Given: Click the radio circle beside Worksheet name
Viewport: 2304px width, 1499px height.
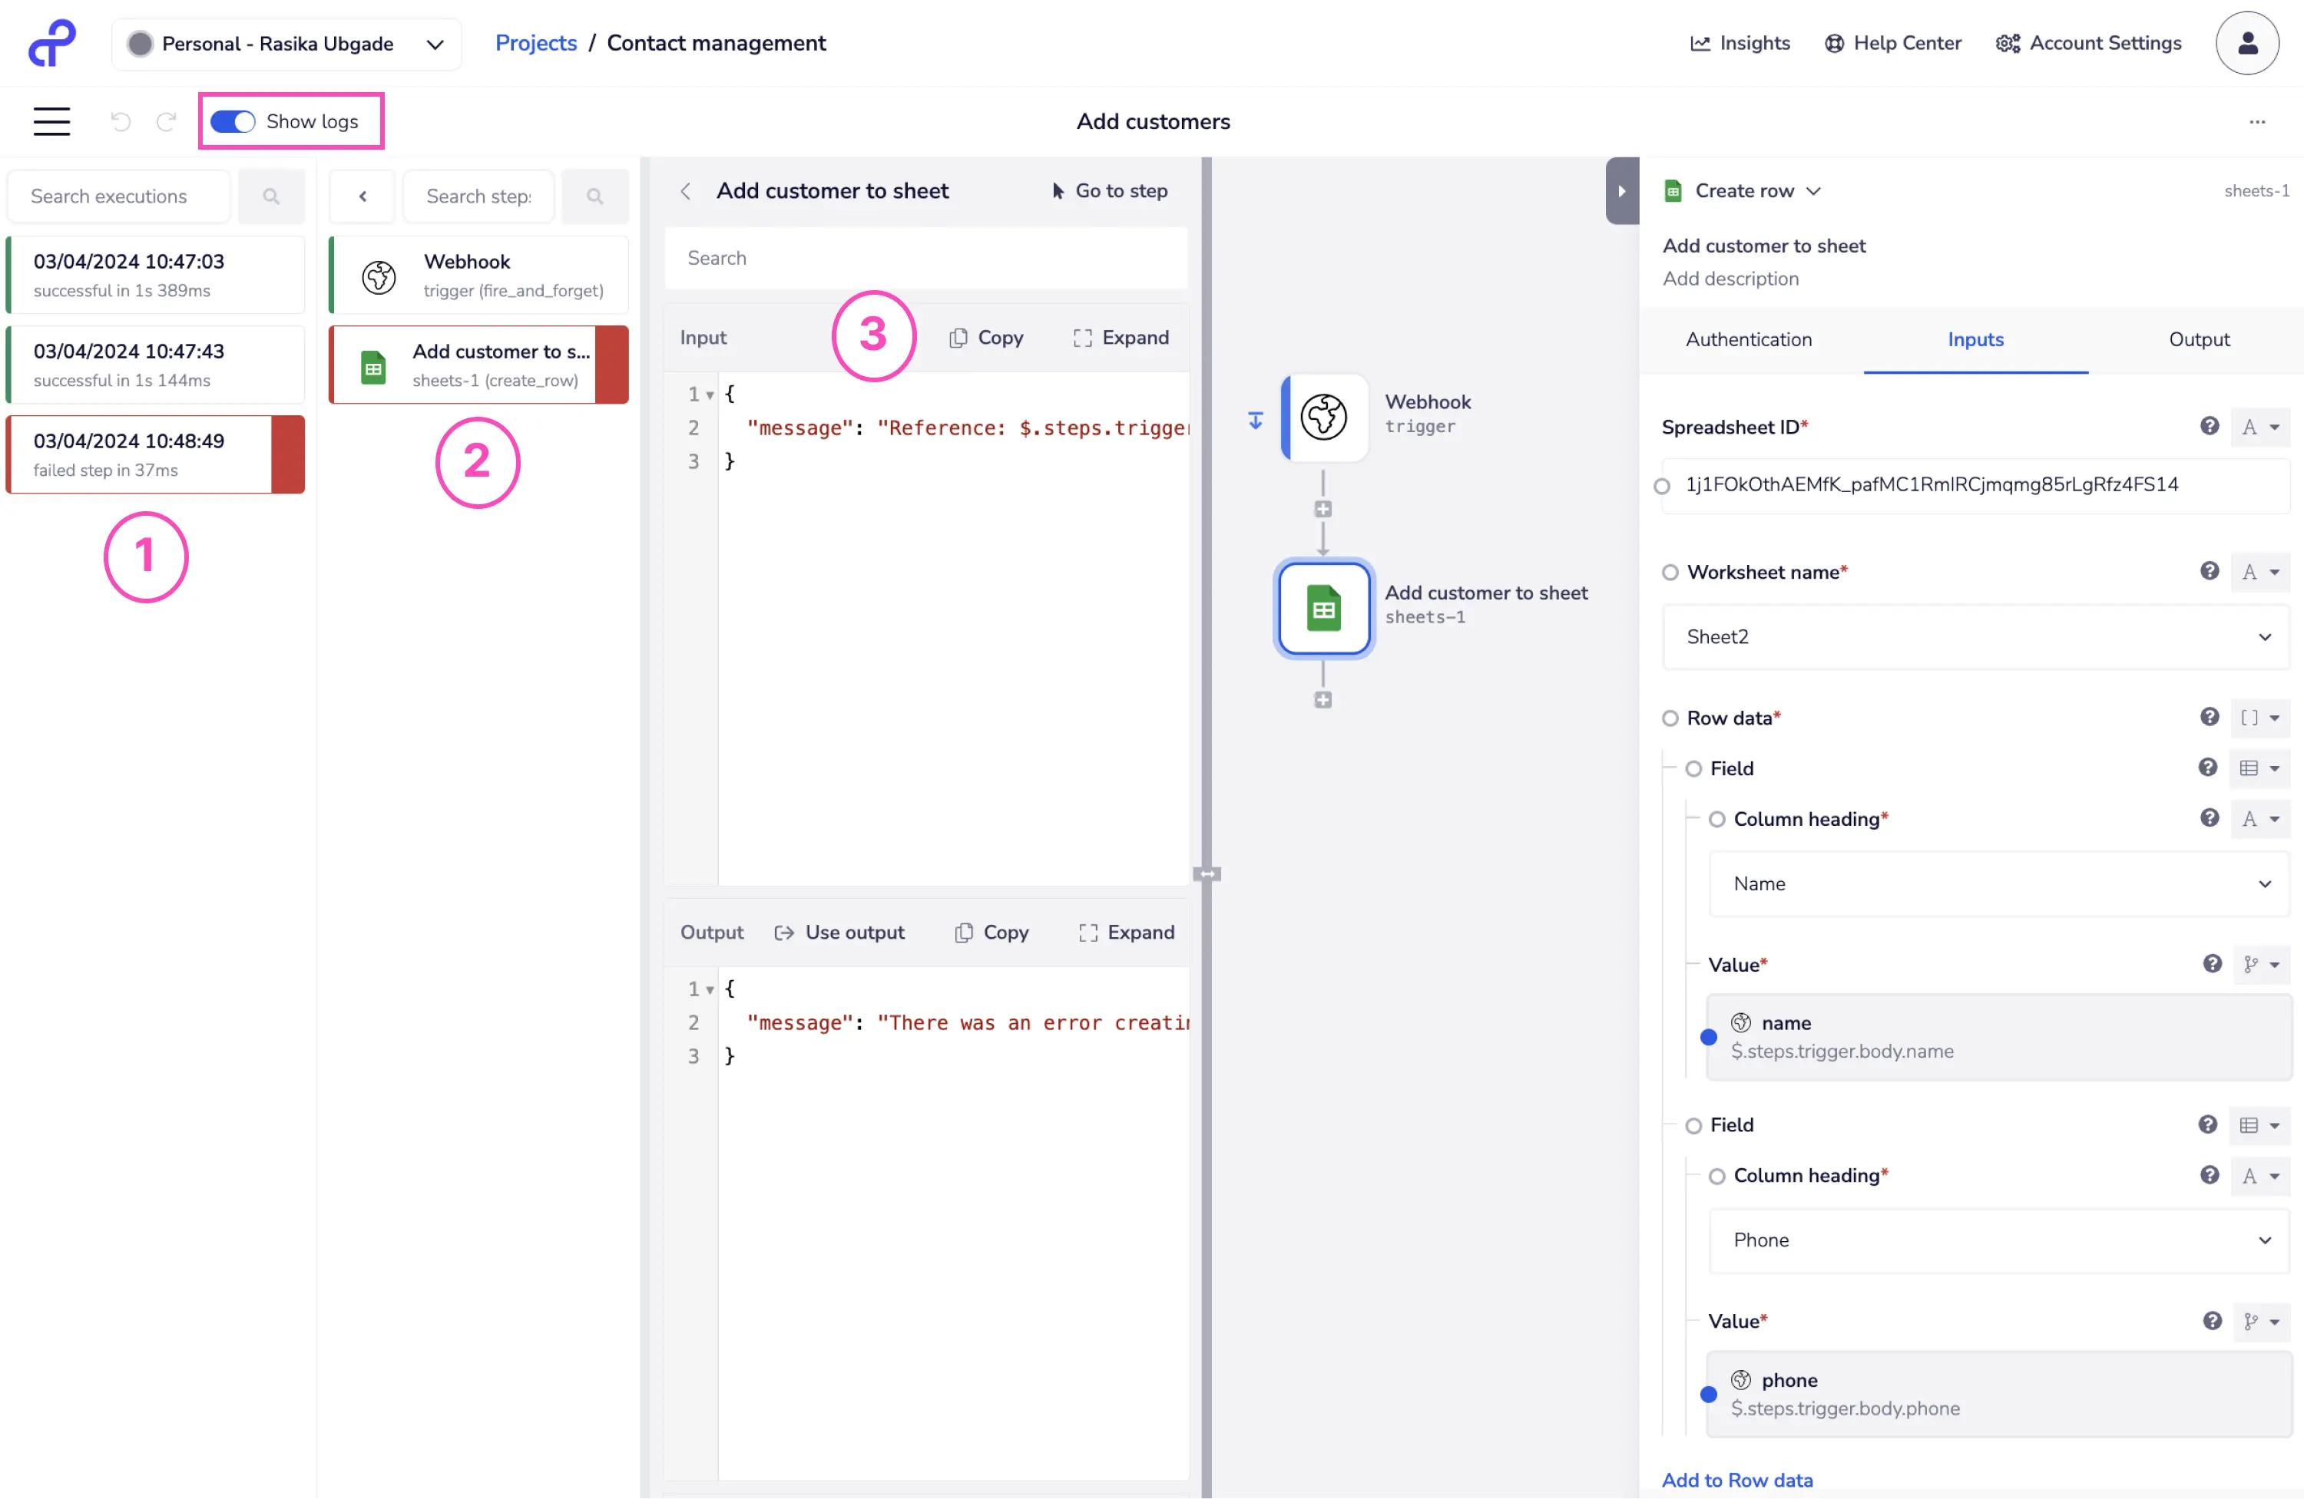Looking at the screenshot, I should pyautogui.click(x=1670, y=572).
